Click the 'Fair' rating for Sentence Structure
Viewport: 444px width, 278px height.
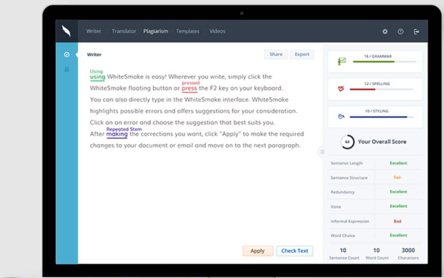[x=397, y=178]
